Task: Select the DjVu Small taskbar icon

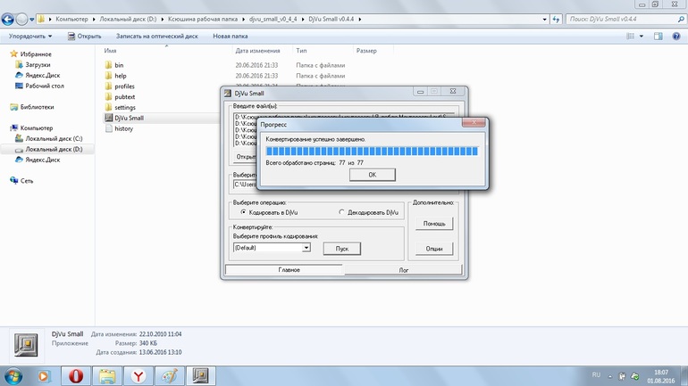Action: pos(201,375)
